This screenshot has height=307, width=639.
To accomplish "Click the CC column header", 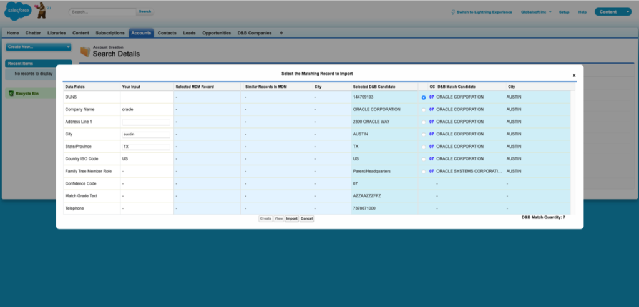I will pos(432,87).
